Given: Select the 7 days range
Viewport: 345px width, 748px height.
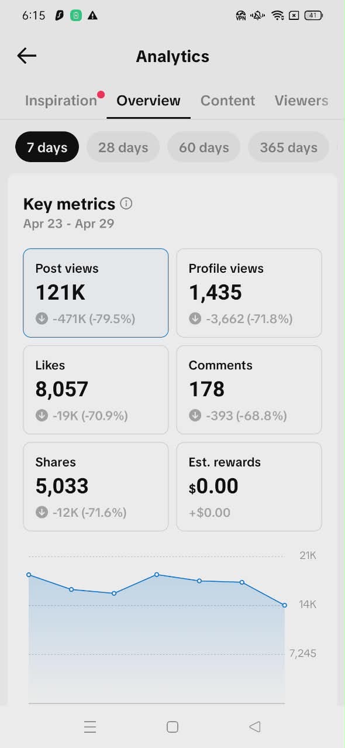Looking at the screenshot, I should (x=47, y=147).
